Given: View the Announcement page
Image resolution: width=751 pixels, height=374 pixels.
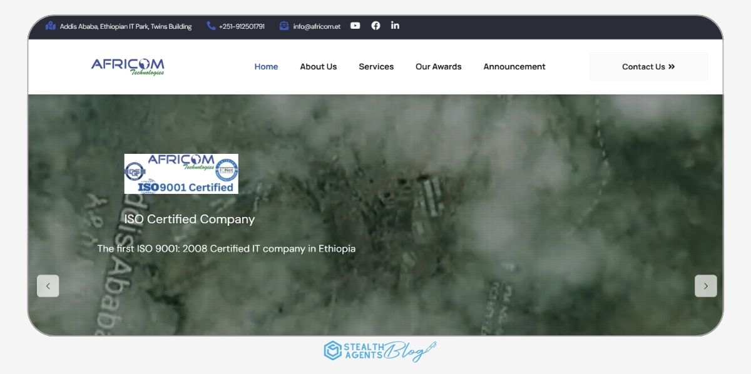Looking at the screenshot, I should (514, 67).
